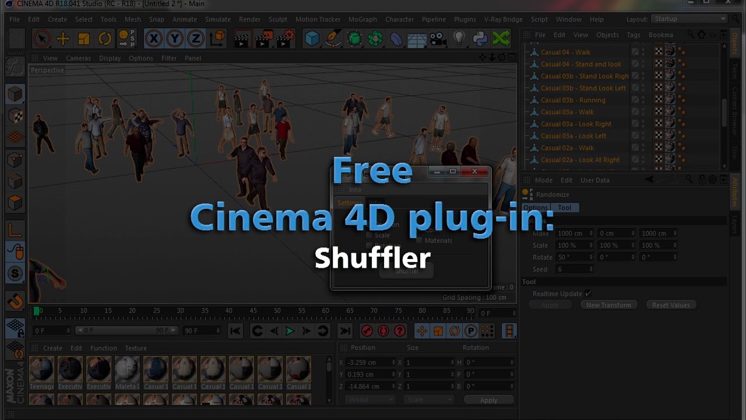Click stepper arrows of Seed field
Viewport: 746px width, 420px height.
(x=591, y=269)
